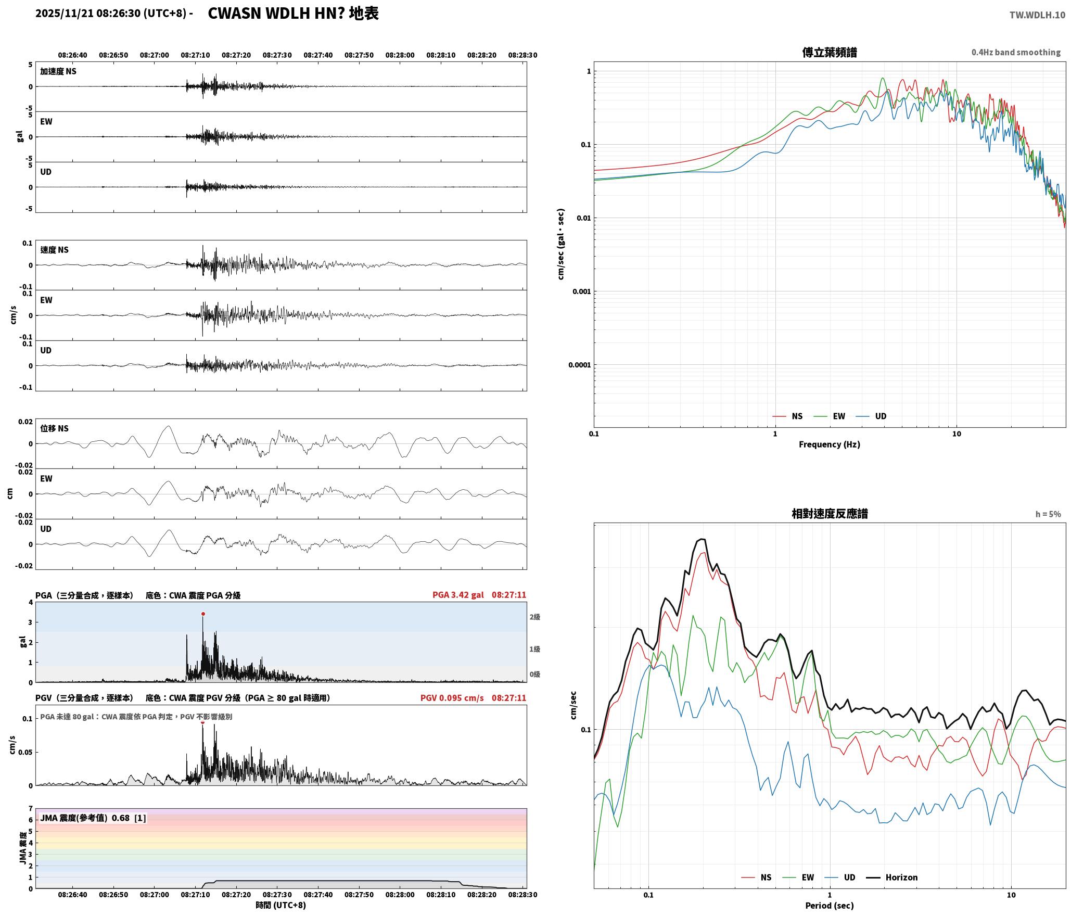Click the 相對速度反應譜 chart title
The width and height of the screenshot is (1071, 916).
(830, 513)
